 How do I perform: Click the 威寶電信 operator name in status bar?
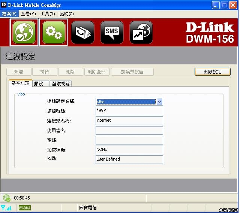coord(88,208)
